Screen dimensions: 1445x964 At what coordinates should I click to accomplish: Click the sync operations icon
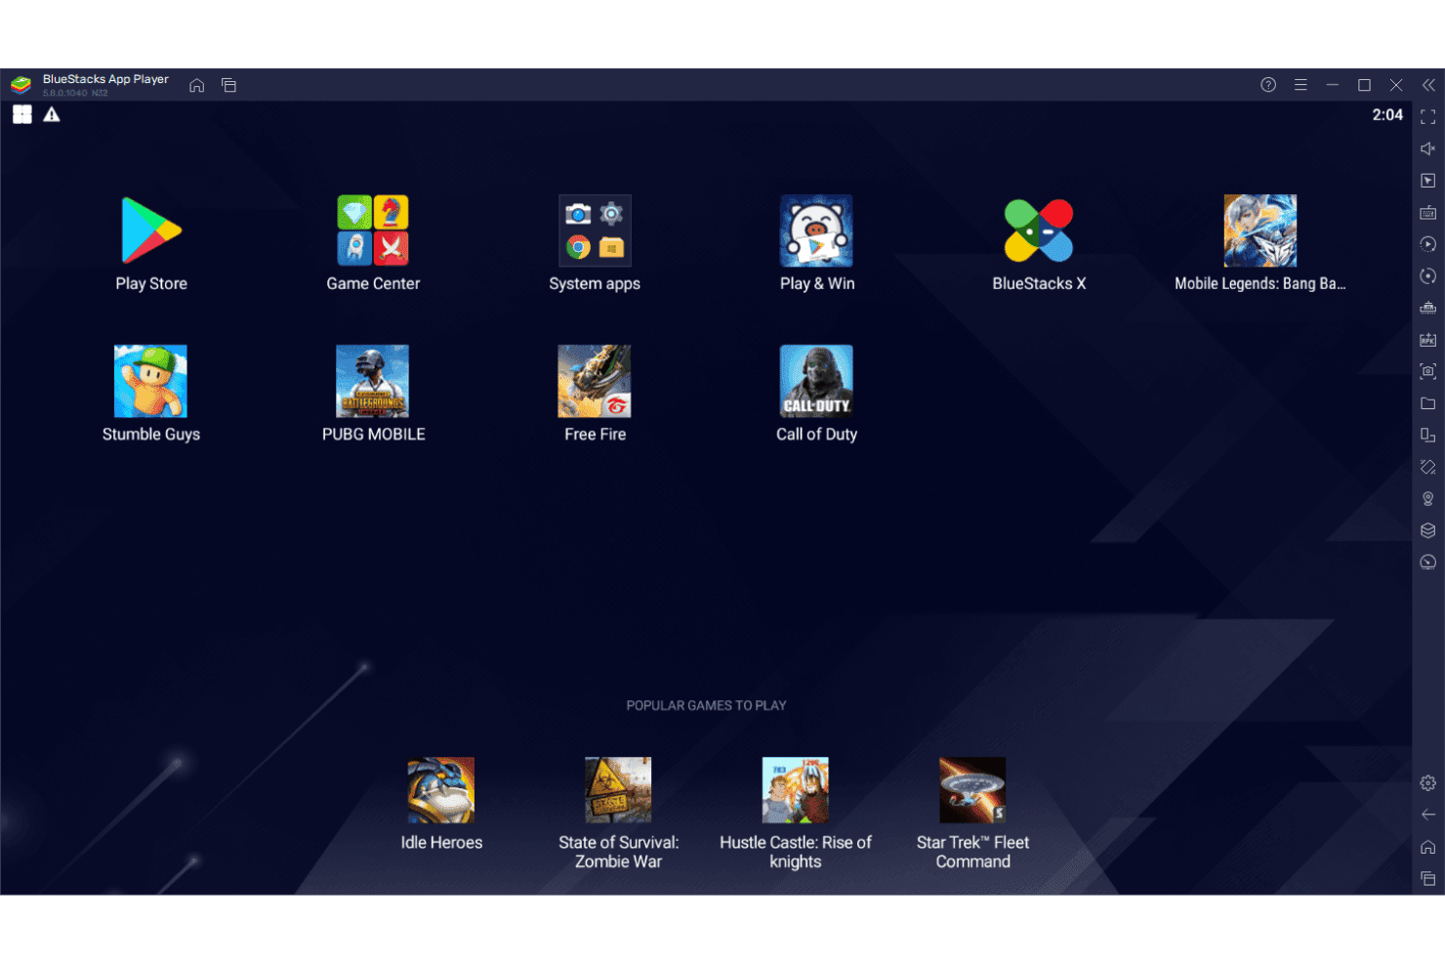tap(1427, 276)
